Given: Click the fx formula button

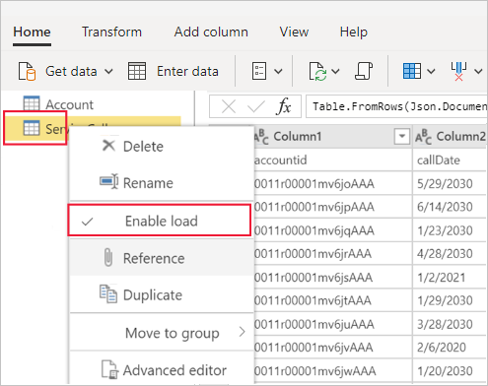Looking at the screenshot, I should [x=284, y=106].
